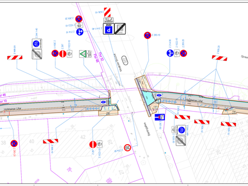Select the grey end-of-bicycle-street sign in upper left

pyautogui.click(x=37, y=54)
